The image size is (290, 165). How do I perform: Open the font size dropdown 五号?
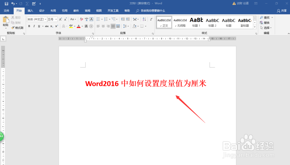tap(56, 19)
